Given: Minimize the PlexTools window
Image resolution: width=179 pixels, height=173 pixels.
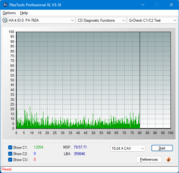Looking at the screenshot, I should [143, 5].
